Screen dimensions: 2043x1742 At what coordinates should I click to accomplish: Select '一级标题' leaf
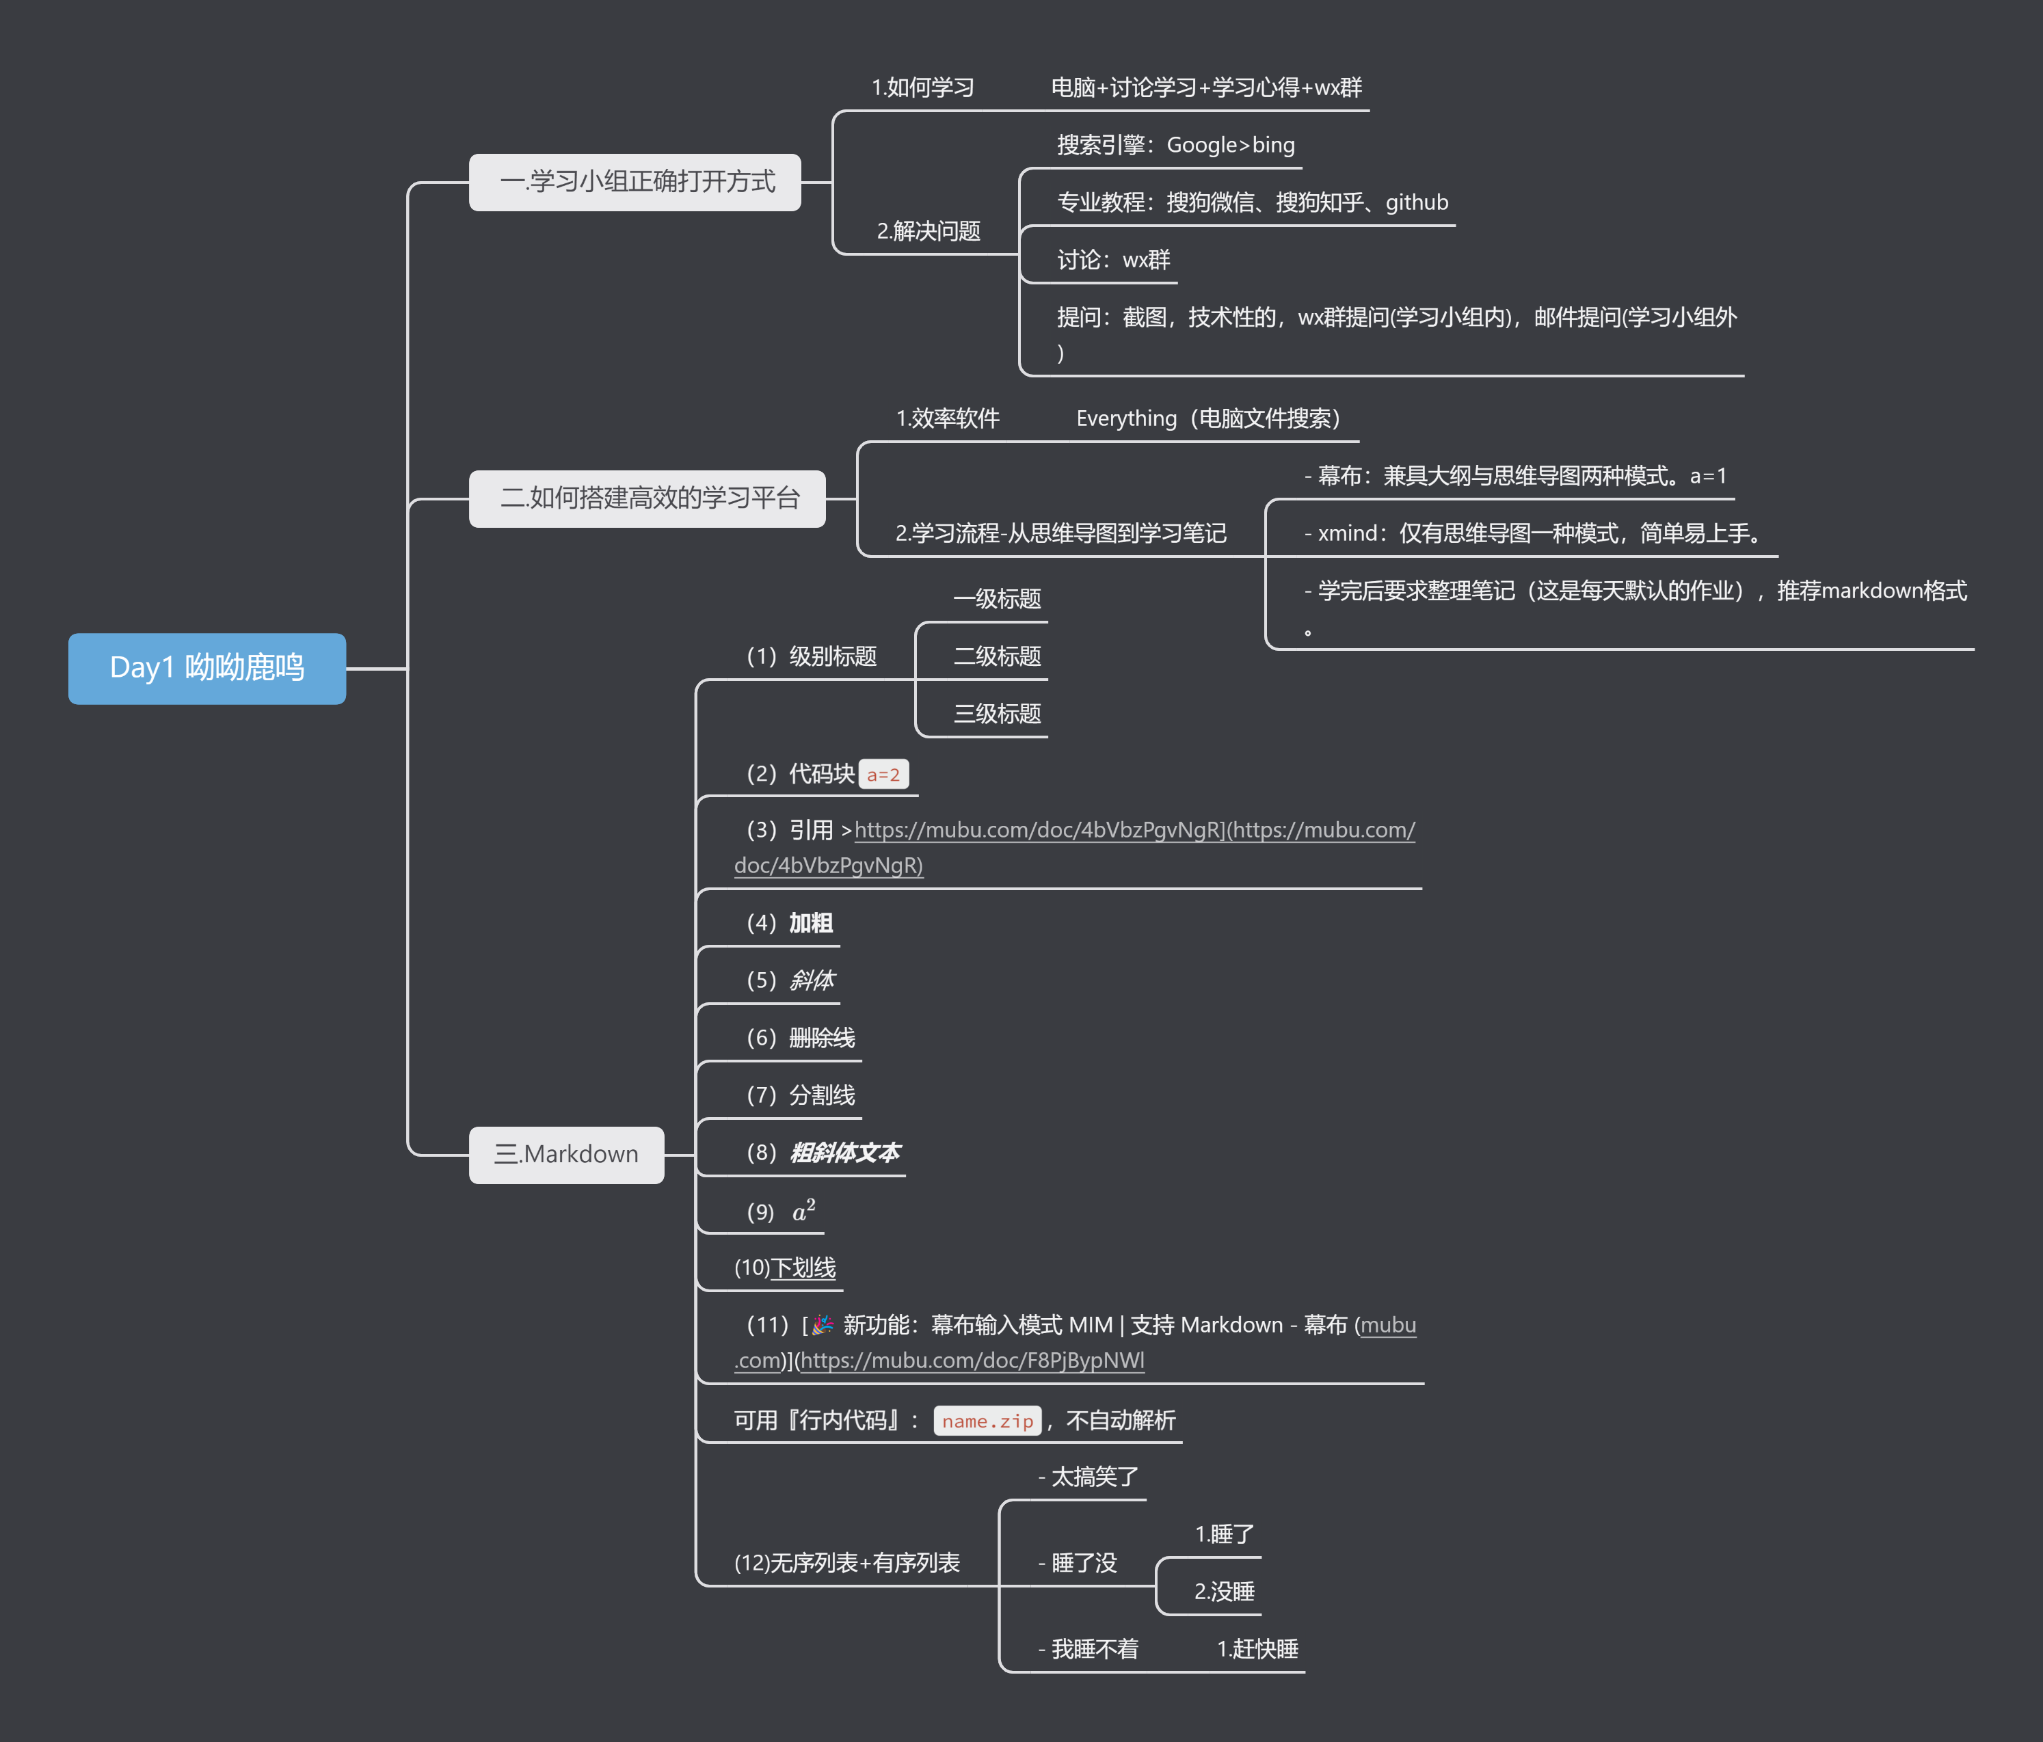pyautogui.click(x=997, y=598)
